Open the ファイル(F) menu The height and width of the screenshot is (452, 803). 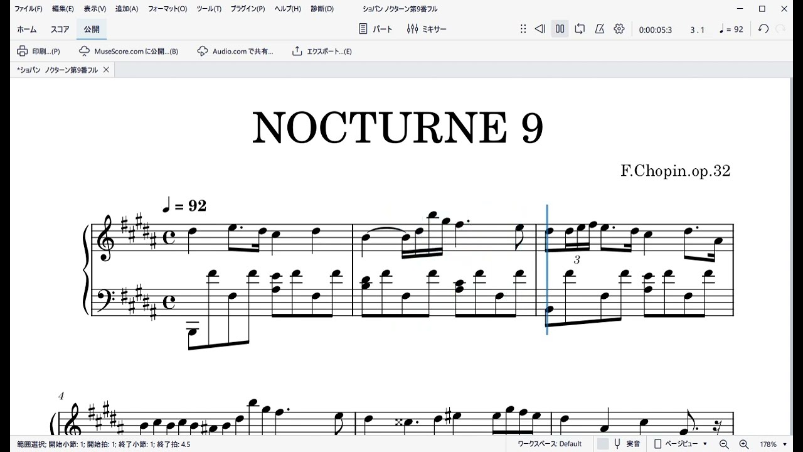[x=29, y=9]
